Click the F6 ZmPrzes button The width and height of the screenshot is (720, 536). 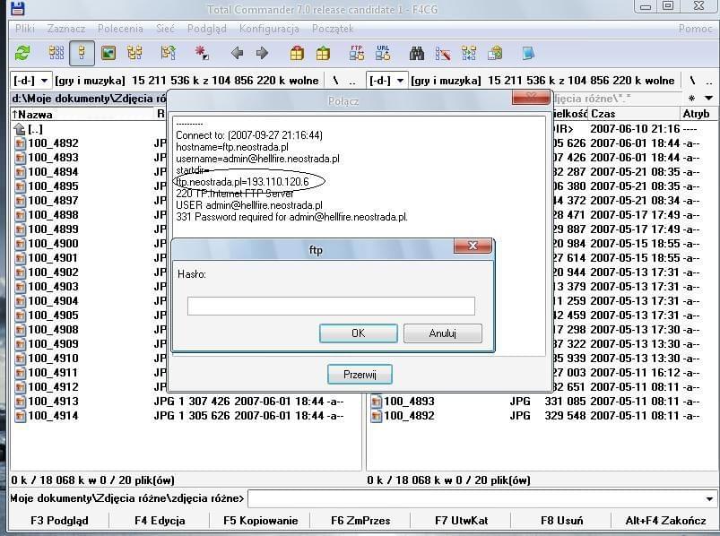tap(360, 521)
